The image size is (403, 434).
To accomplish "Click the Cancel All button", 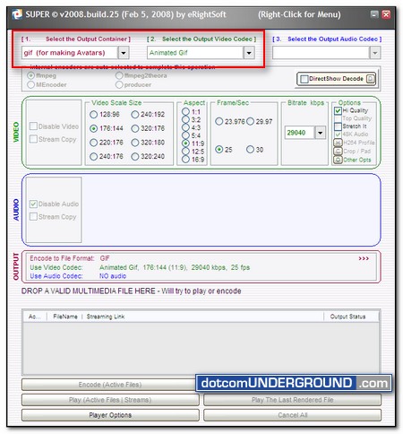I will pos(292,415).
